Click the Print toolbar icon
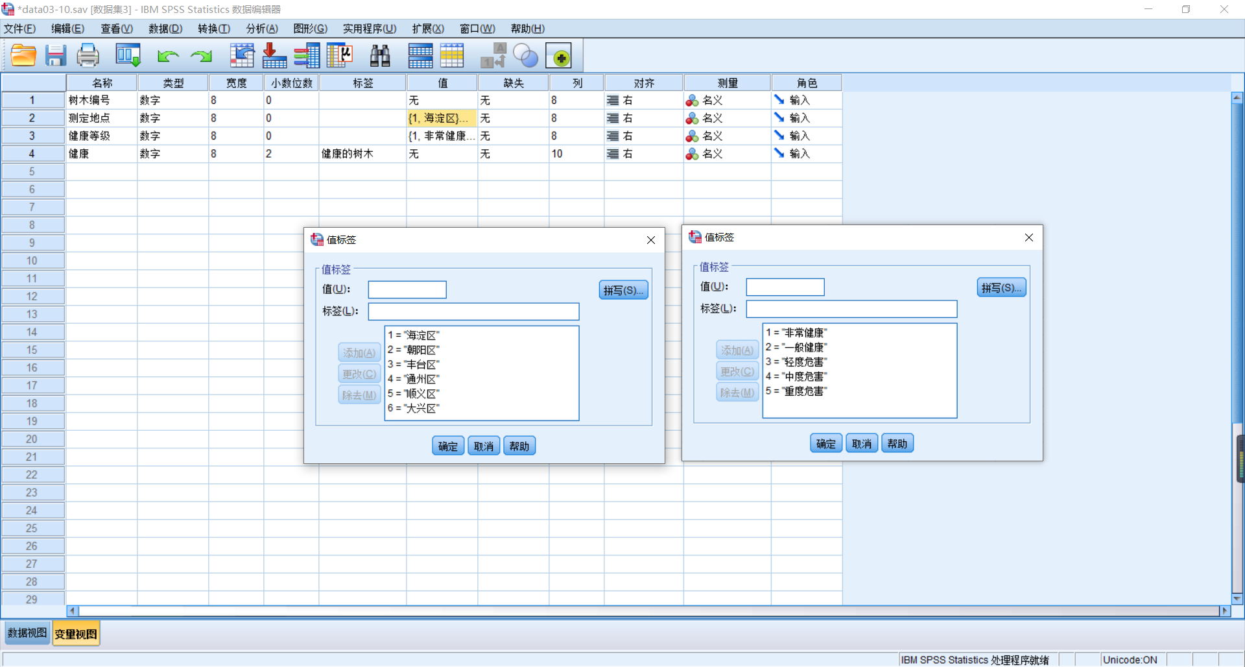 point(88,56)
